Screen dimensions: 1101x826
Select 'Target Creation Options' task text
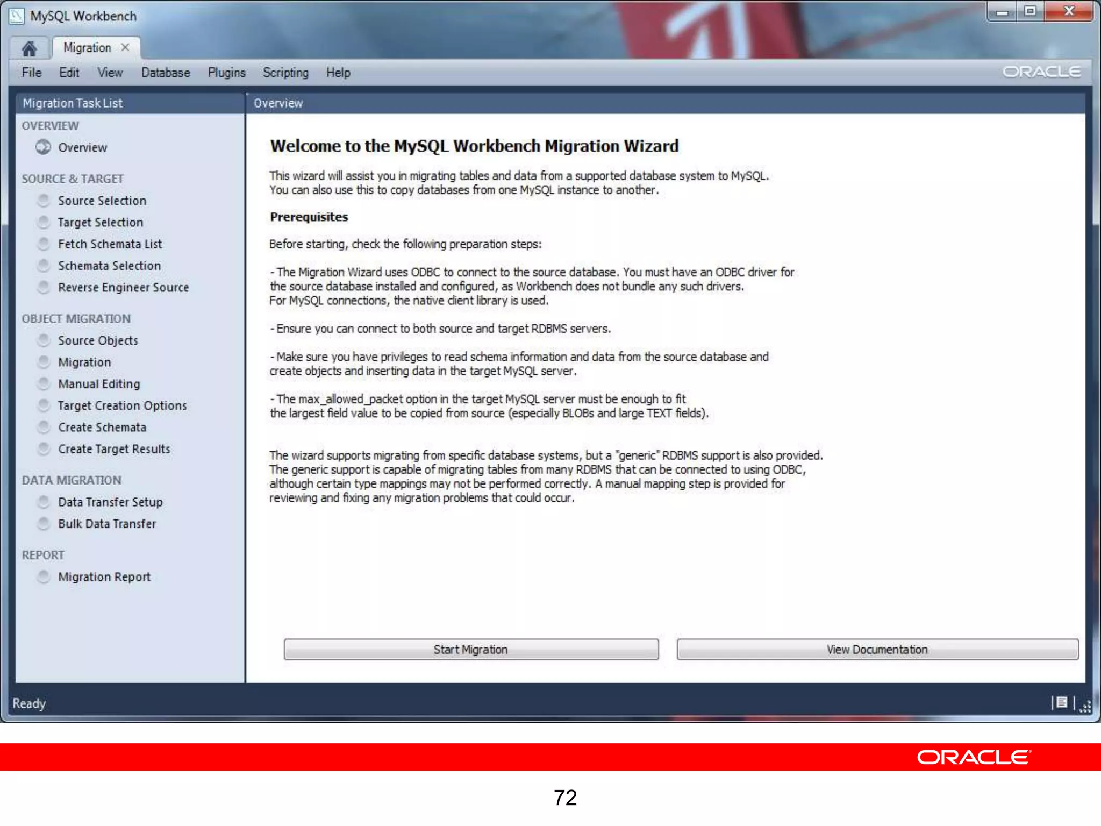pyautogui.click(x=123, y=405)
